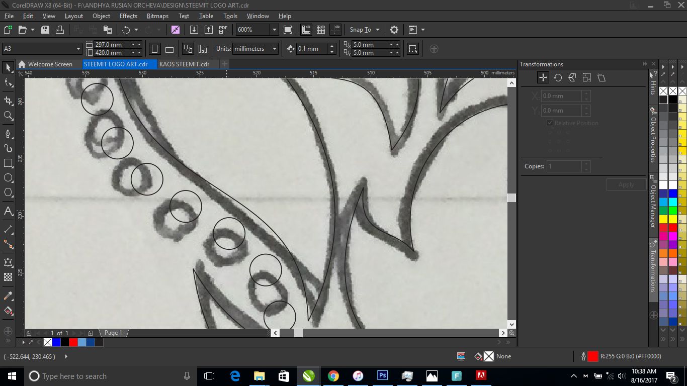The image size is (687, 386).
Task: Select the Text tool
Action: 8,211
